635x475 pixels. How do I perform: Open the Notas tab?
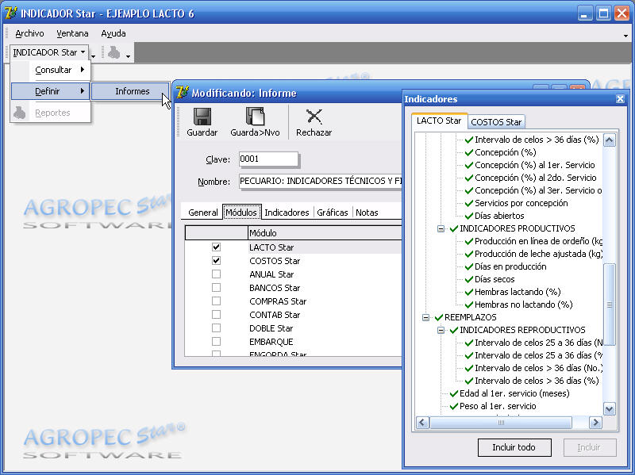tap(367, 213)
